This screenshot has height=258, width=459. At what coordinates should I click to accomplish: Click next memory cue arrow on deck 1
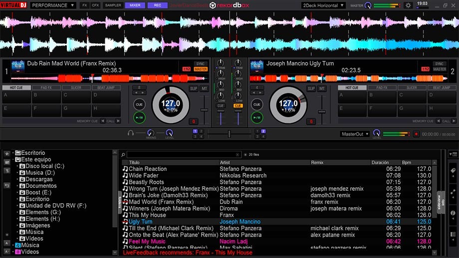pos(118,121)
